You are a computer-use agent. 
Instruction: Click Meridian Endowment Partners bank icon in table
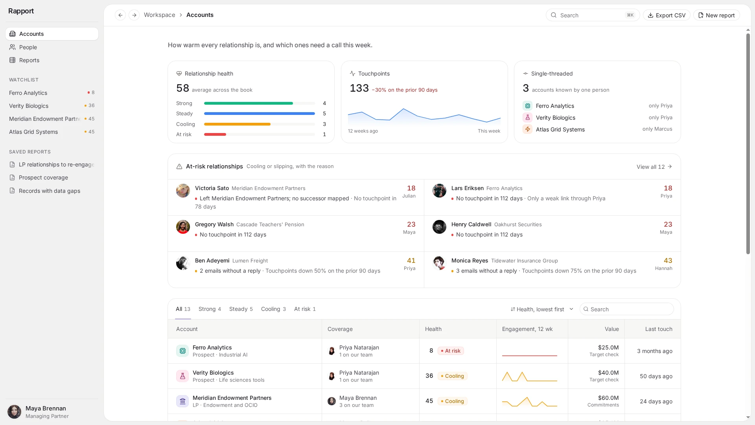pyautogui.click(x=182, y=401)
